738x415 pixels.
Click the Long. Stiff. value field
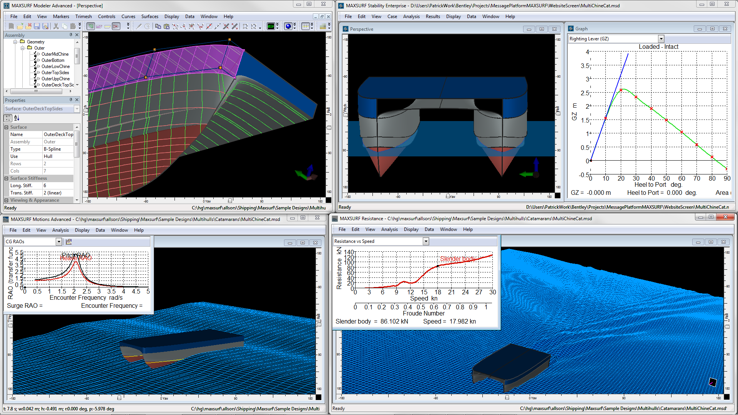pyautogui.click(x=58, y=186)
